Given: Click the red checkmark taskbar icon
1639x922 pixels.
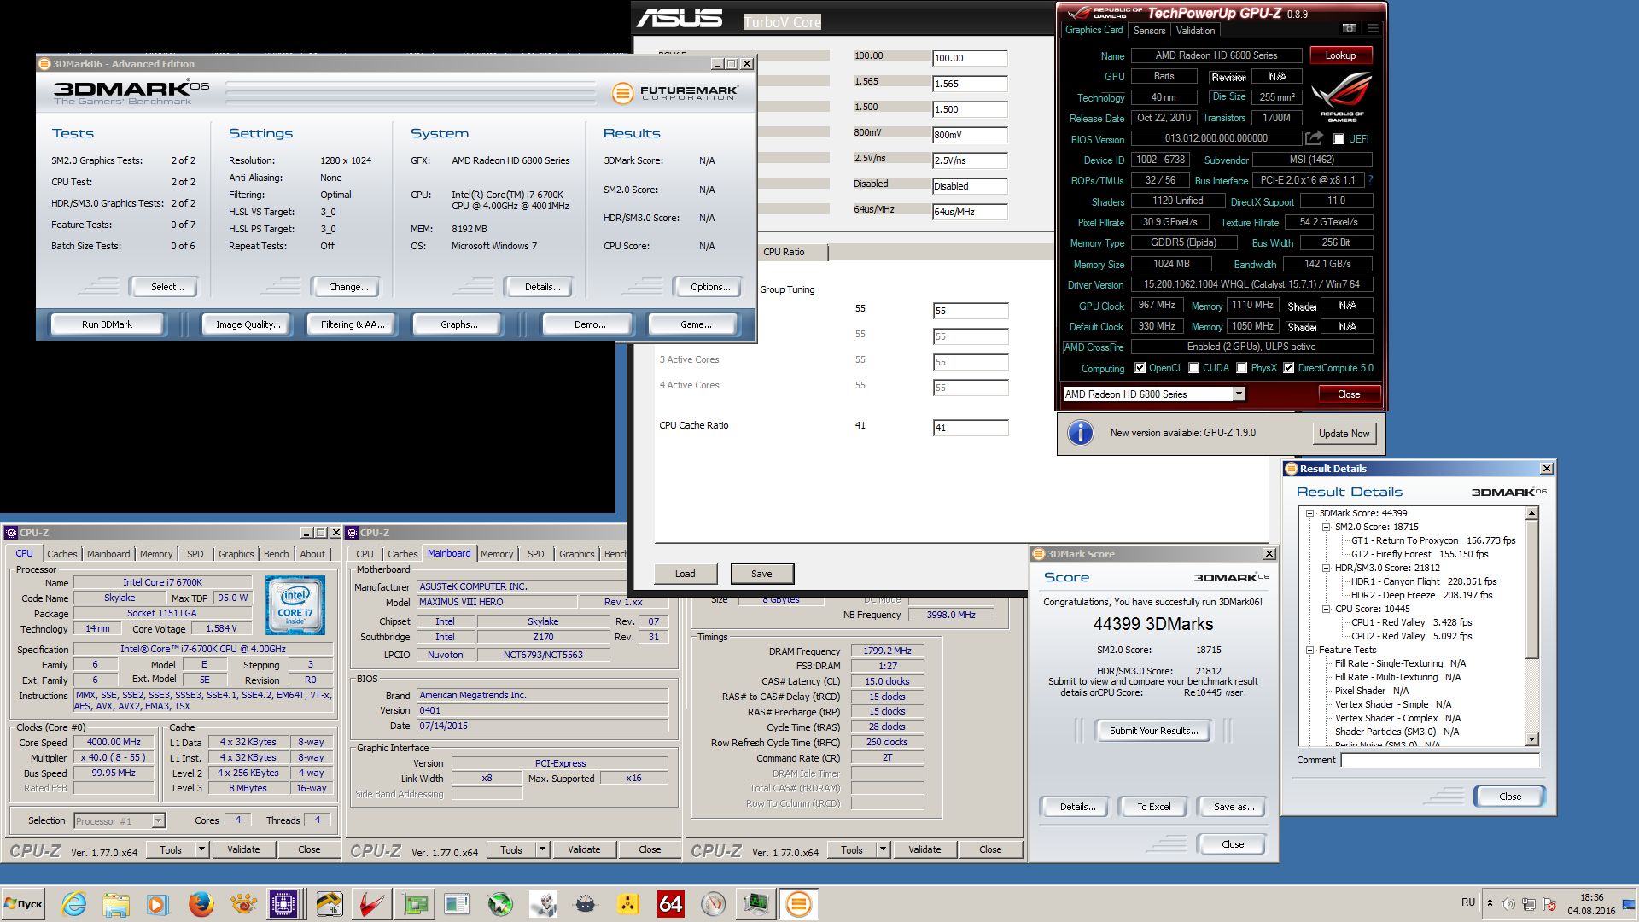Looking at the screenshot, I should 371,903.
